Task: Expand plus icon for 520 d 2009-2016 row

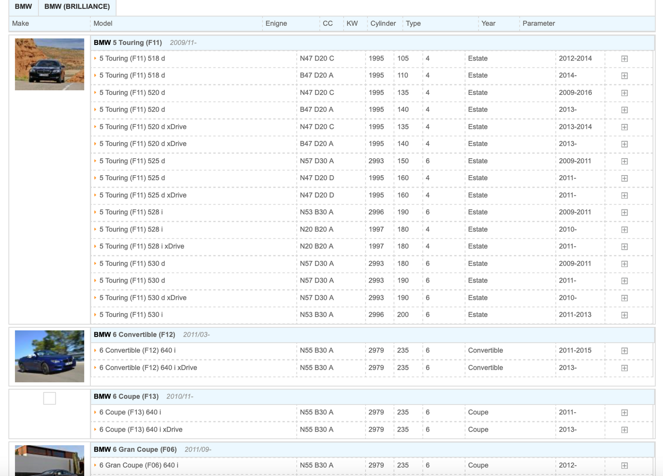Action: click(624, 93)
